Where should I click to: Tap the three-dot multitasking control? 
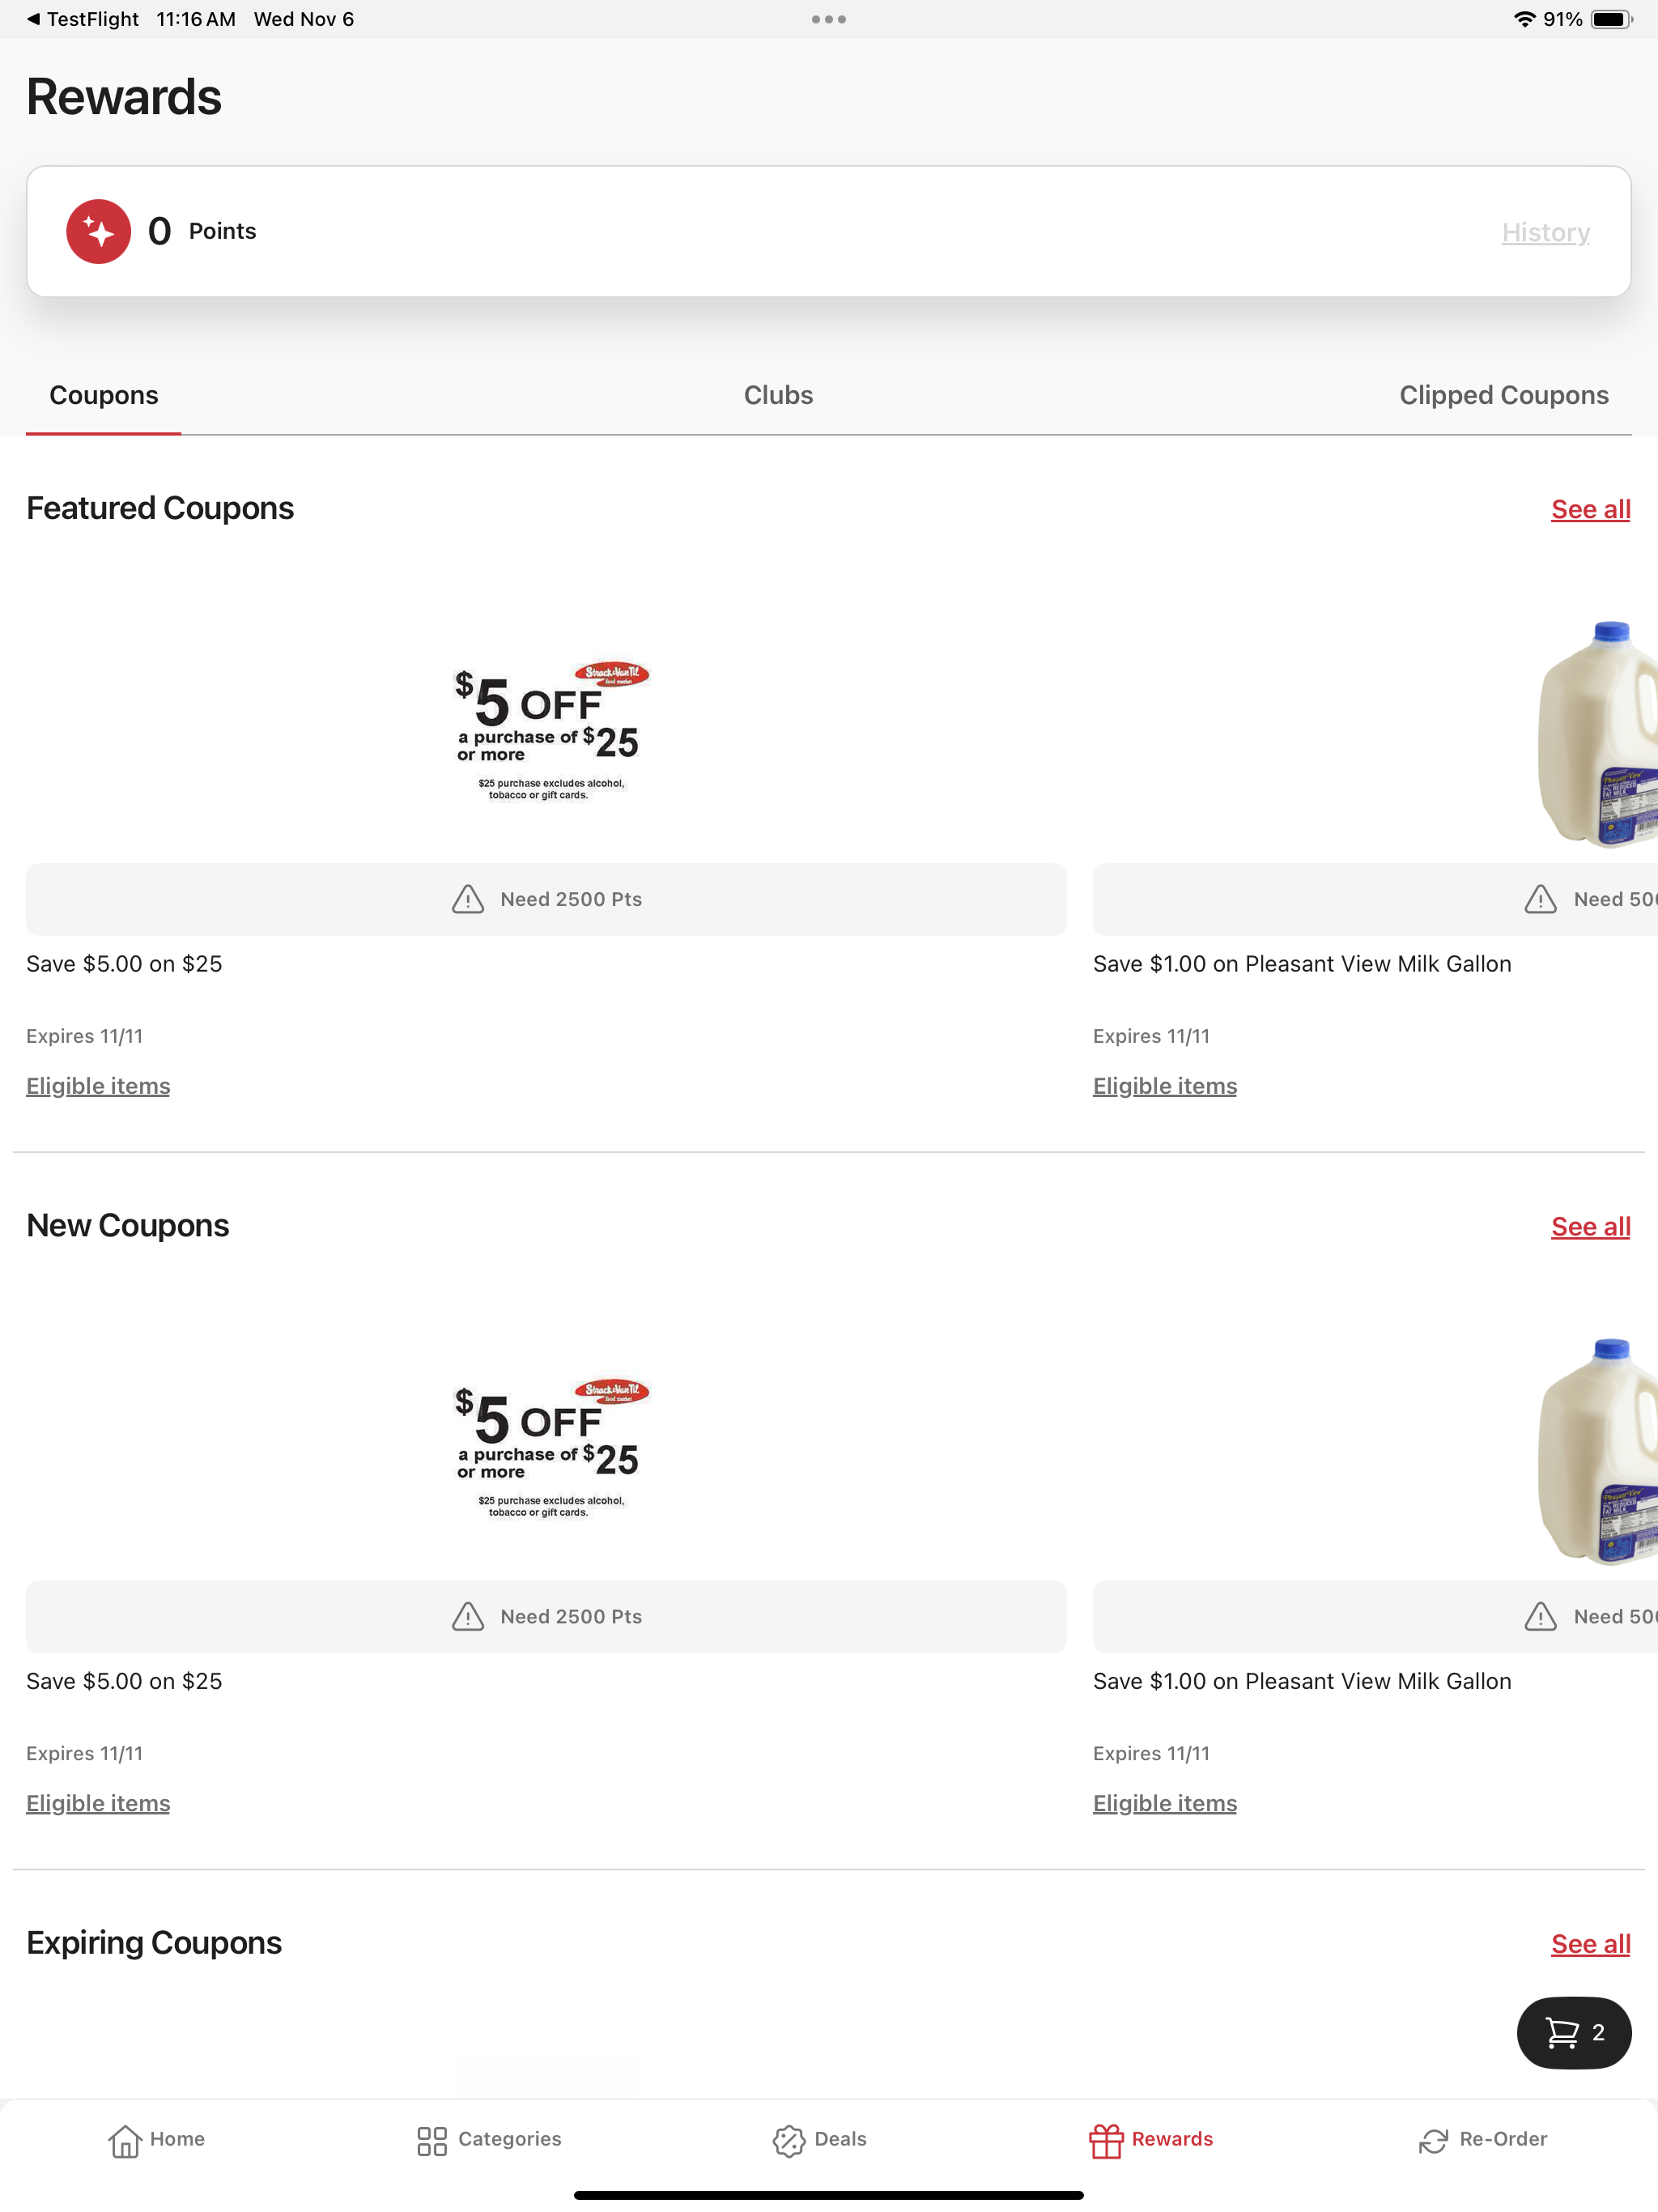point(829,19)
